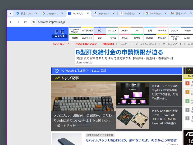The width and height of the screenshot is (193, 145).
Task: Open the ゲーミングパソコン category link
Action: point(146,44)
